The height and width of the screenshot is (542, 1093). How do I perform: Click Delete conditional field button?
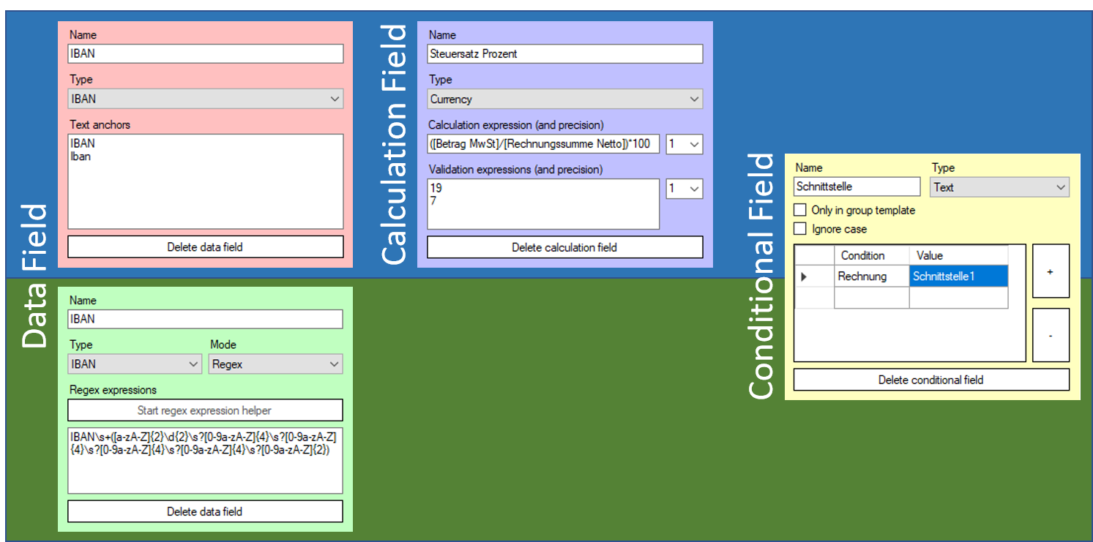click(x=931, y=380)
